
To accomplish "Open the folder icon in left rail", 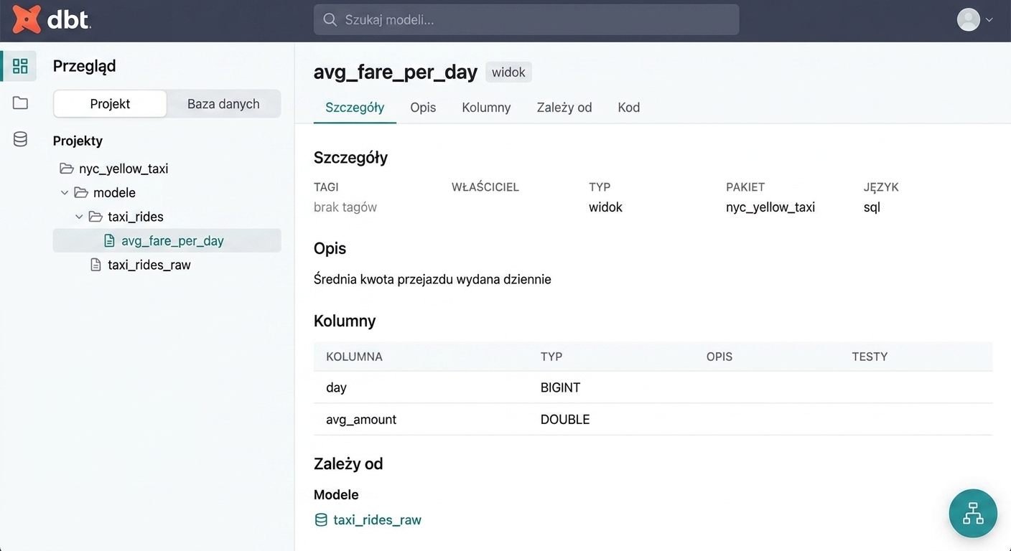I will tap(20, 103).
